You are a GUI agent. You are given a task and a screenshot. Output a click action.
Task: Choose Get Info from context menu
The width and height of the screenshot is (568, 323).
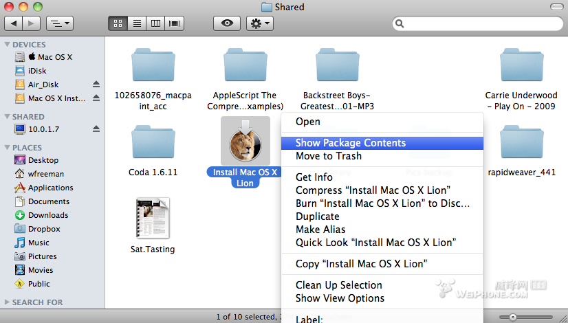[382, 177]
